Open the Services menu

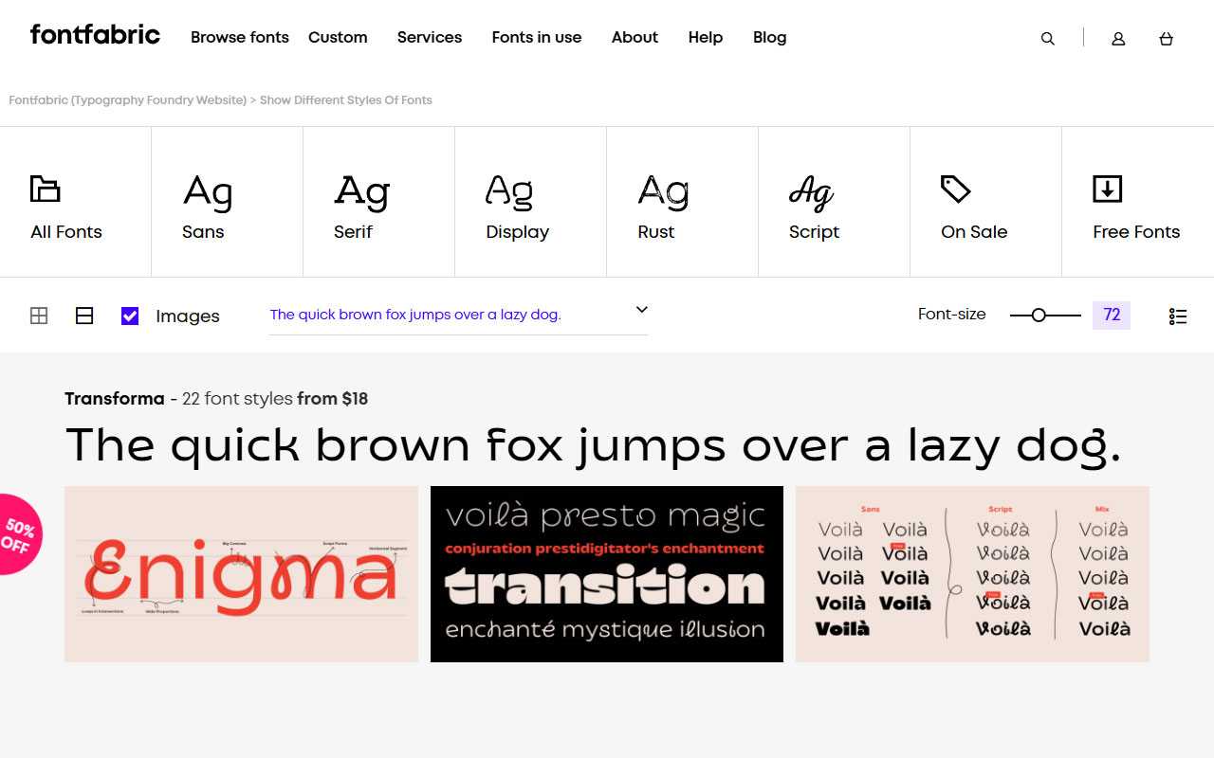[430, 37]
